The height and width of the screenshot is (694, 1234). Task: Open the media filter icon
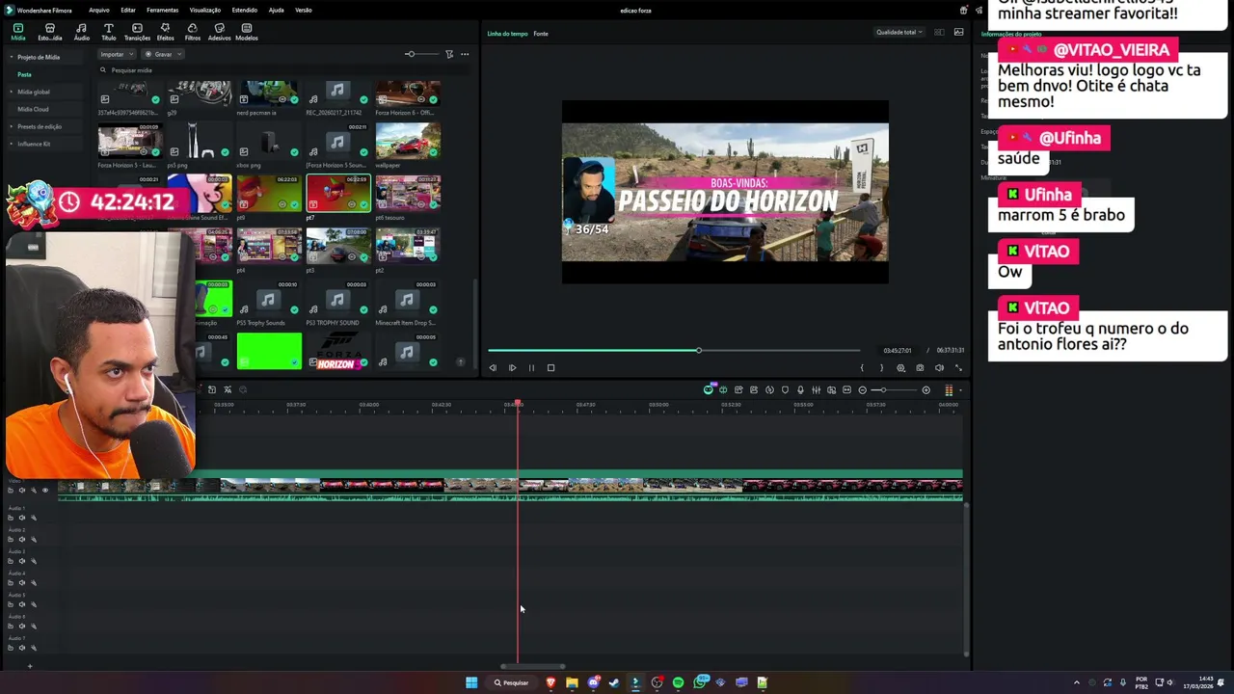pos(449,54)
